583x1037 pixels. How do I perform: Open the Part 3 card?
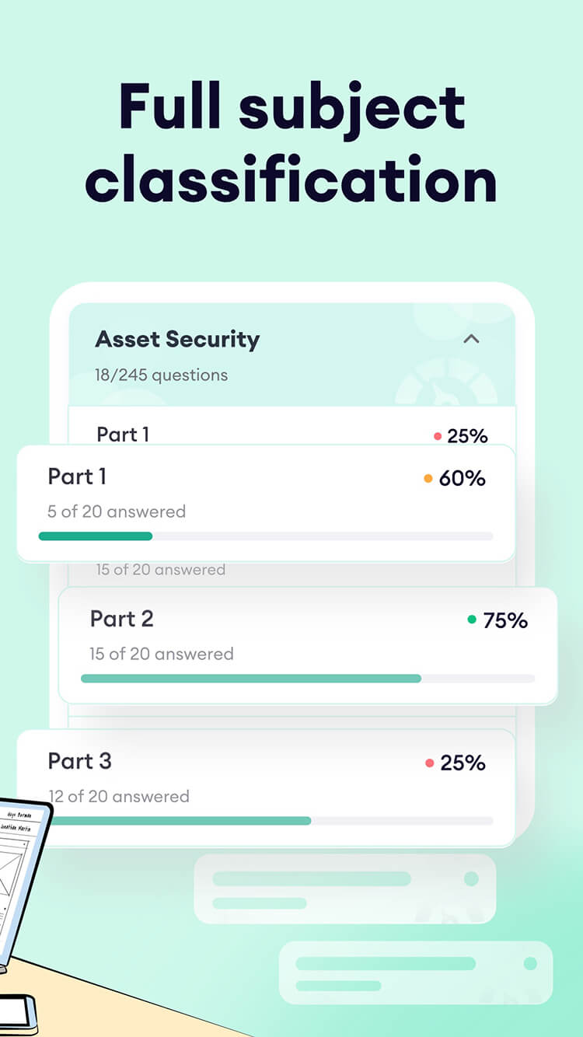pyautogui.click(x=266, y=787)
